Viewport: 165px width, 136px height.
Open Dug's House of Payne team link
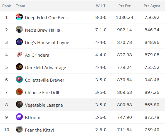47,43
